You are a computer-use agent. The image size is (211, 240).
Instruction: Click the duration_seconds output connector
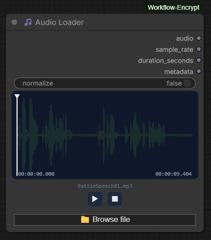tap(199, 60)
